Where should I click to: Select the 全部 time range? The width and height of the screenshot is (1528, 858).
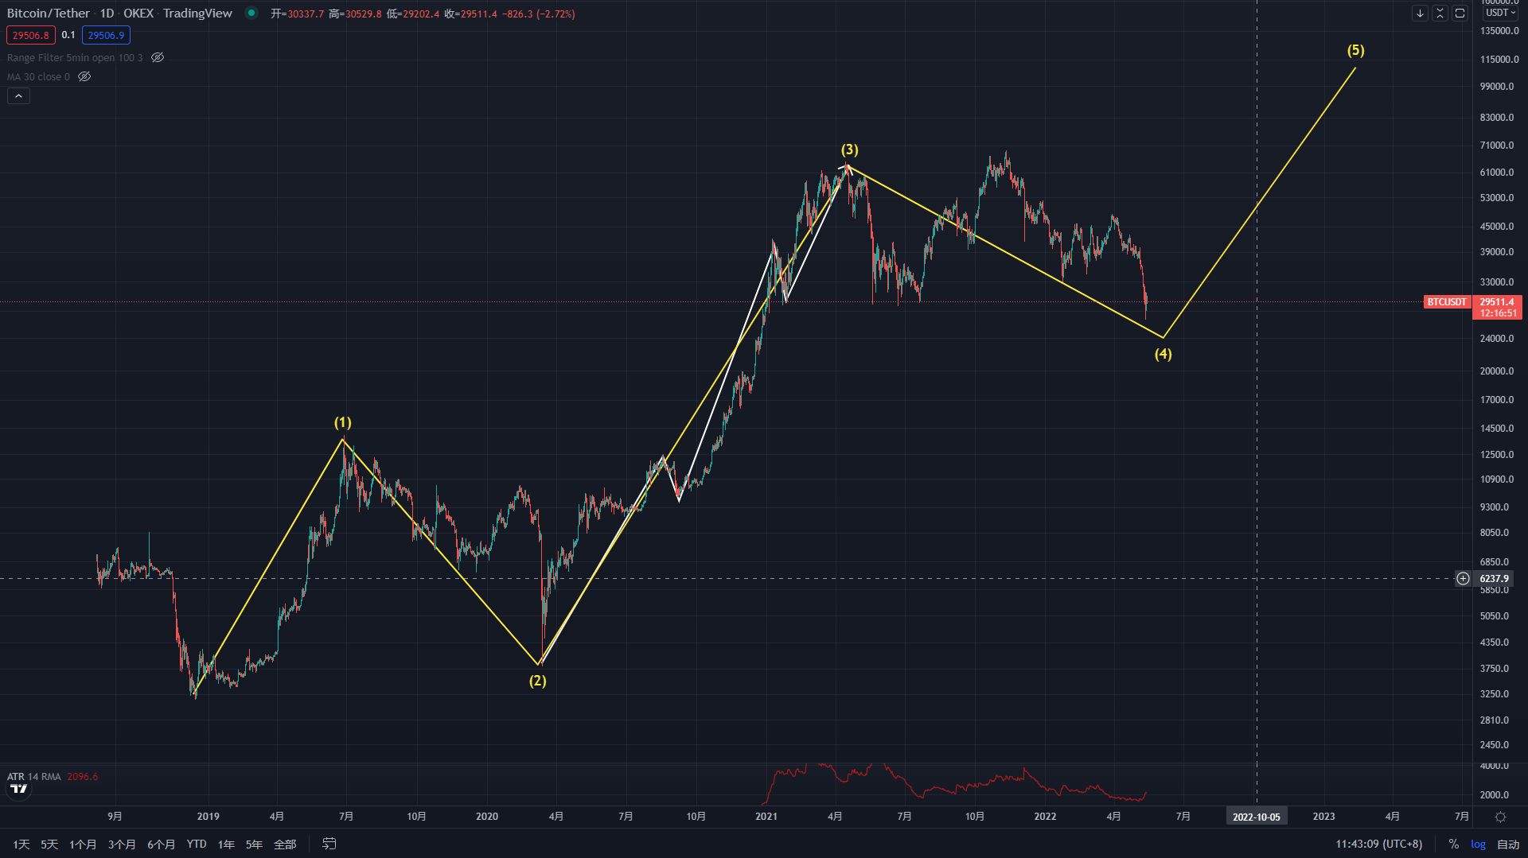[285, 844]
